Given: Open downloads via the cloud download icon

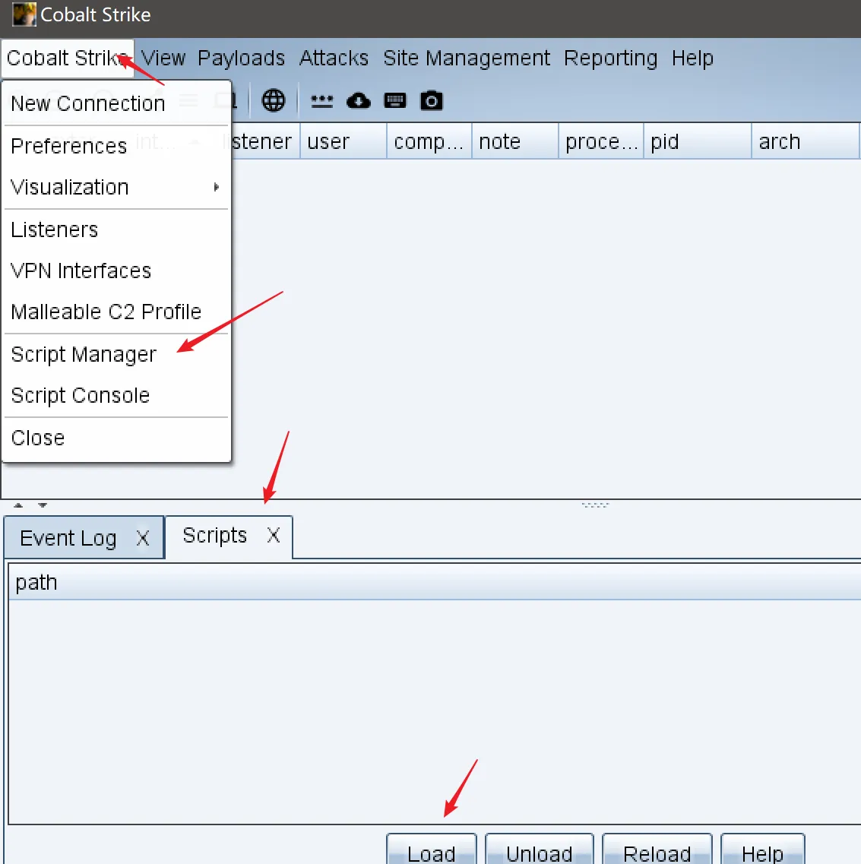Looking at the screenshot, I should coord(359,100).
